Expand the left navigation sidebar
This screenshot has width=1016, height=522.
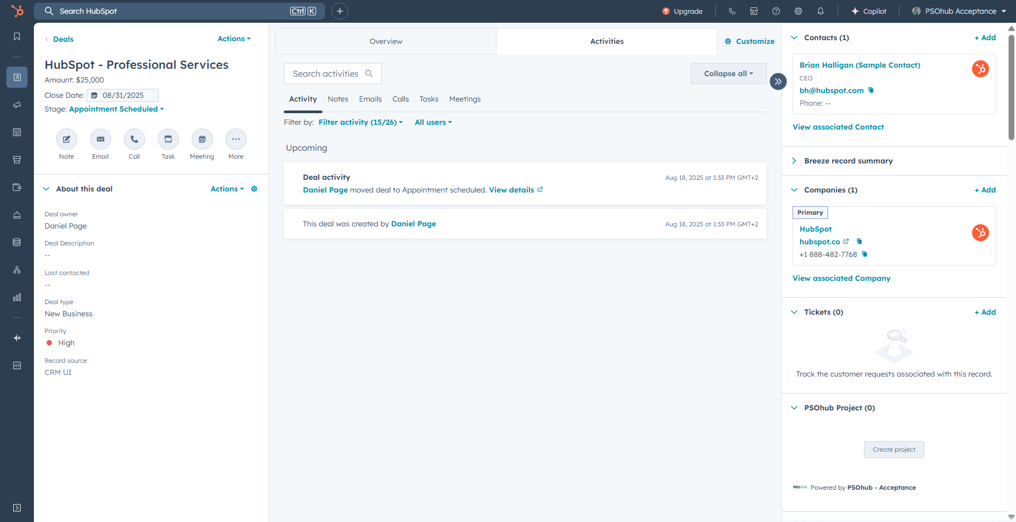tap(17, 508)
